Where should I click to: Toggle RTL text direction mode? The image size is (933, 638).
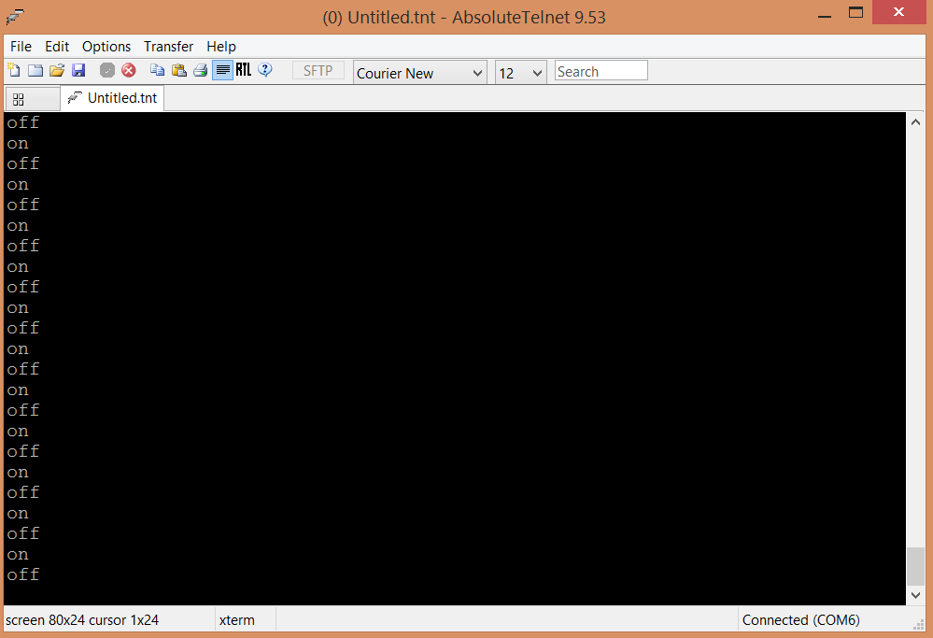(243, 70)
